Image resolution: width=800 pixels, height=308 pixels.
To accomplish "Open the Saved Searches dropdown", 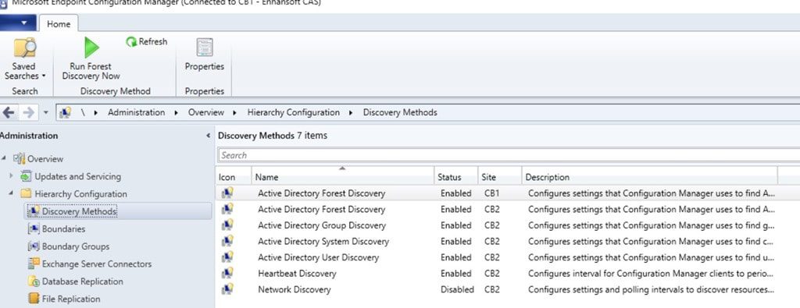I will click(24, 59).
